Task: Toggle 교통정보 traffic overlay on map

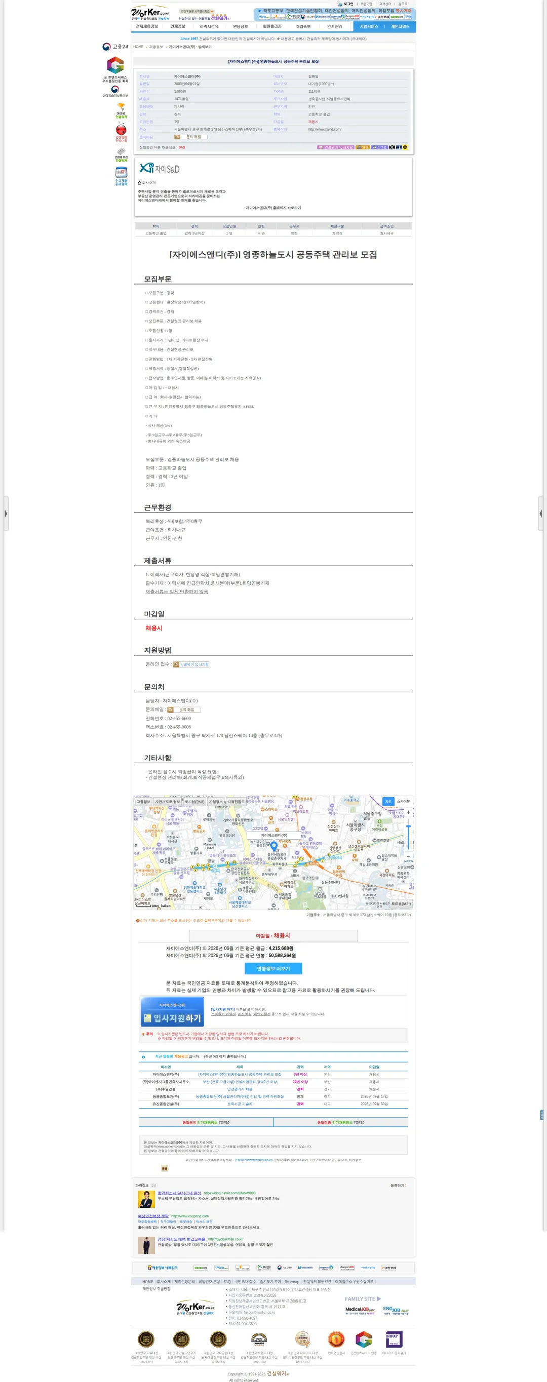Action: 143,802
